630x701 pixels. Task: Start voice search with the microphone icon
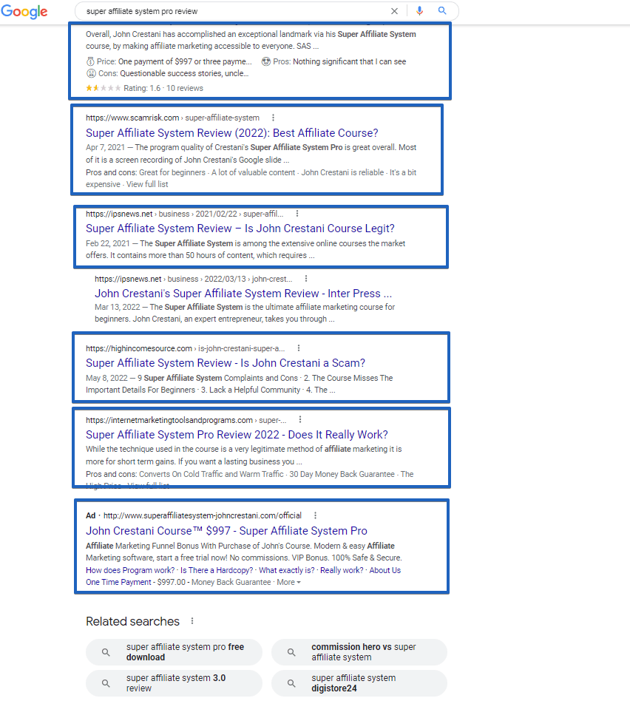419,11
